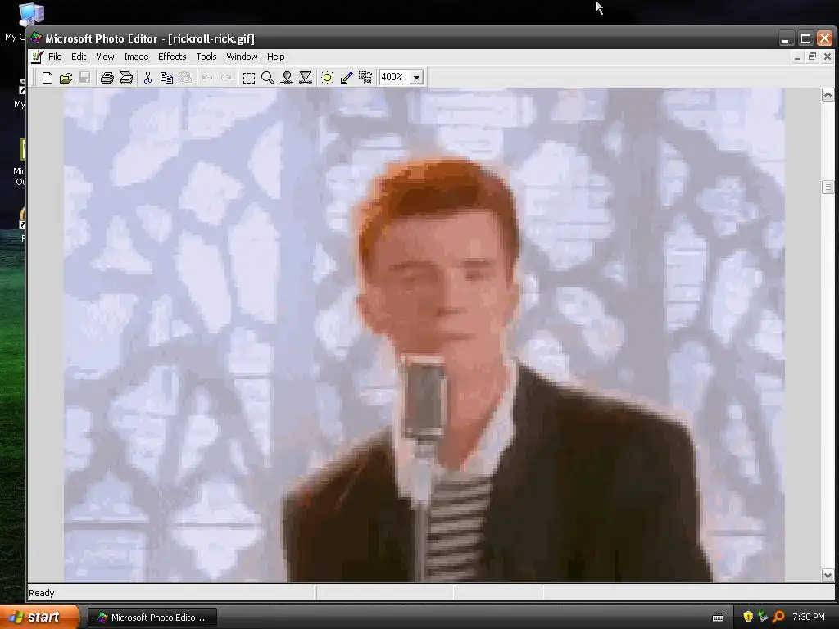Minimize the inner rickroll-rick.gif document window
Screen dimensions: 839x629
(x=797, y=57)
